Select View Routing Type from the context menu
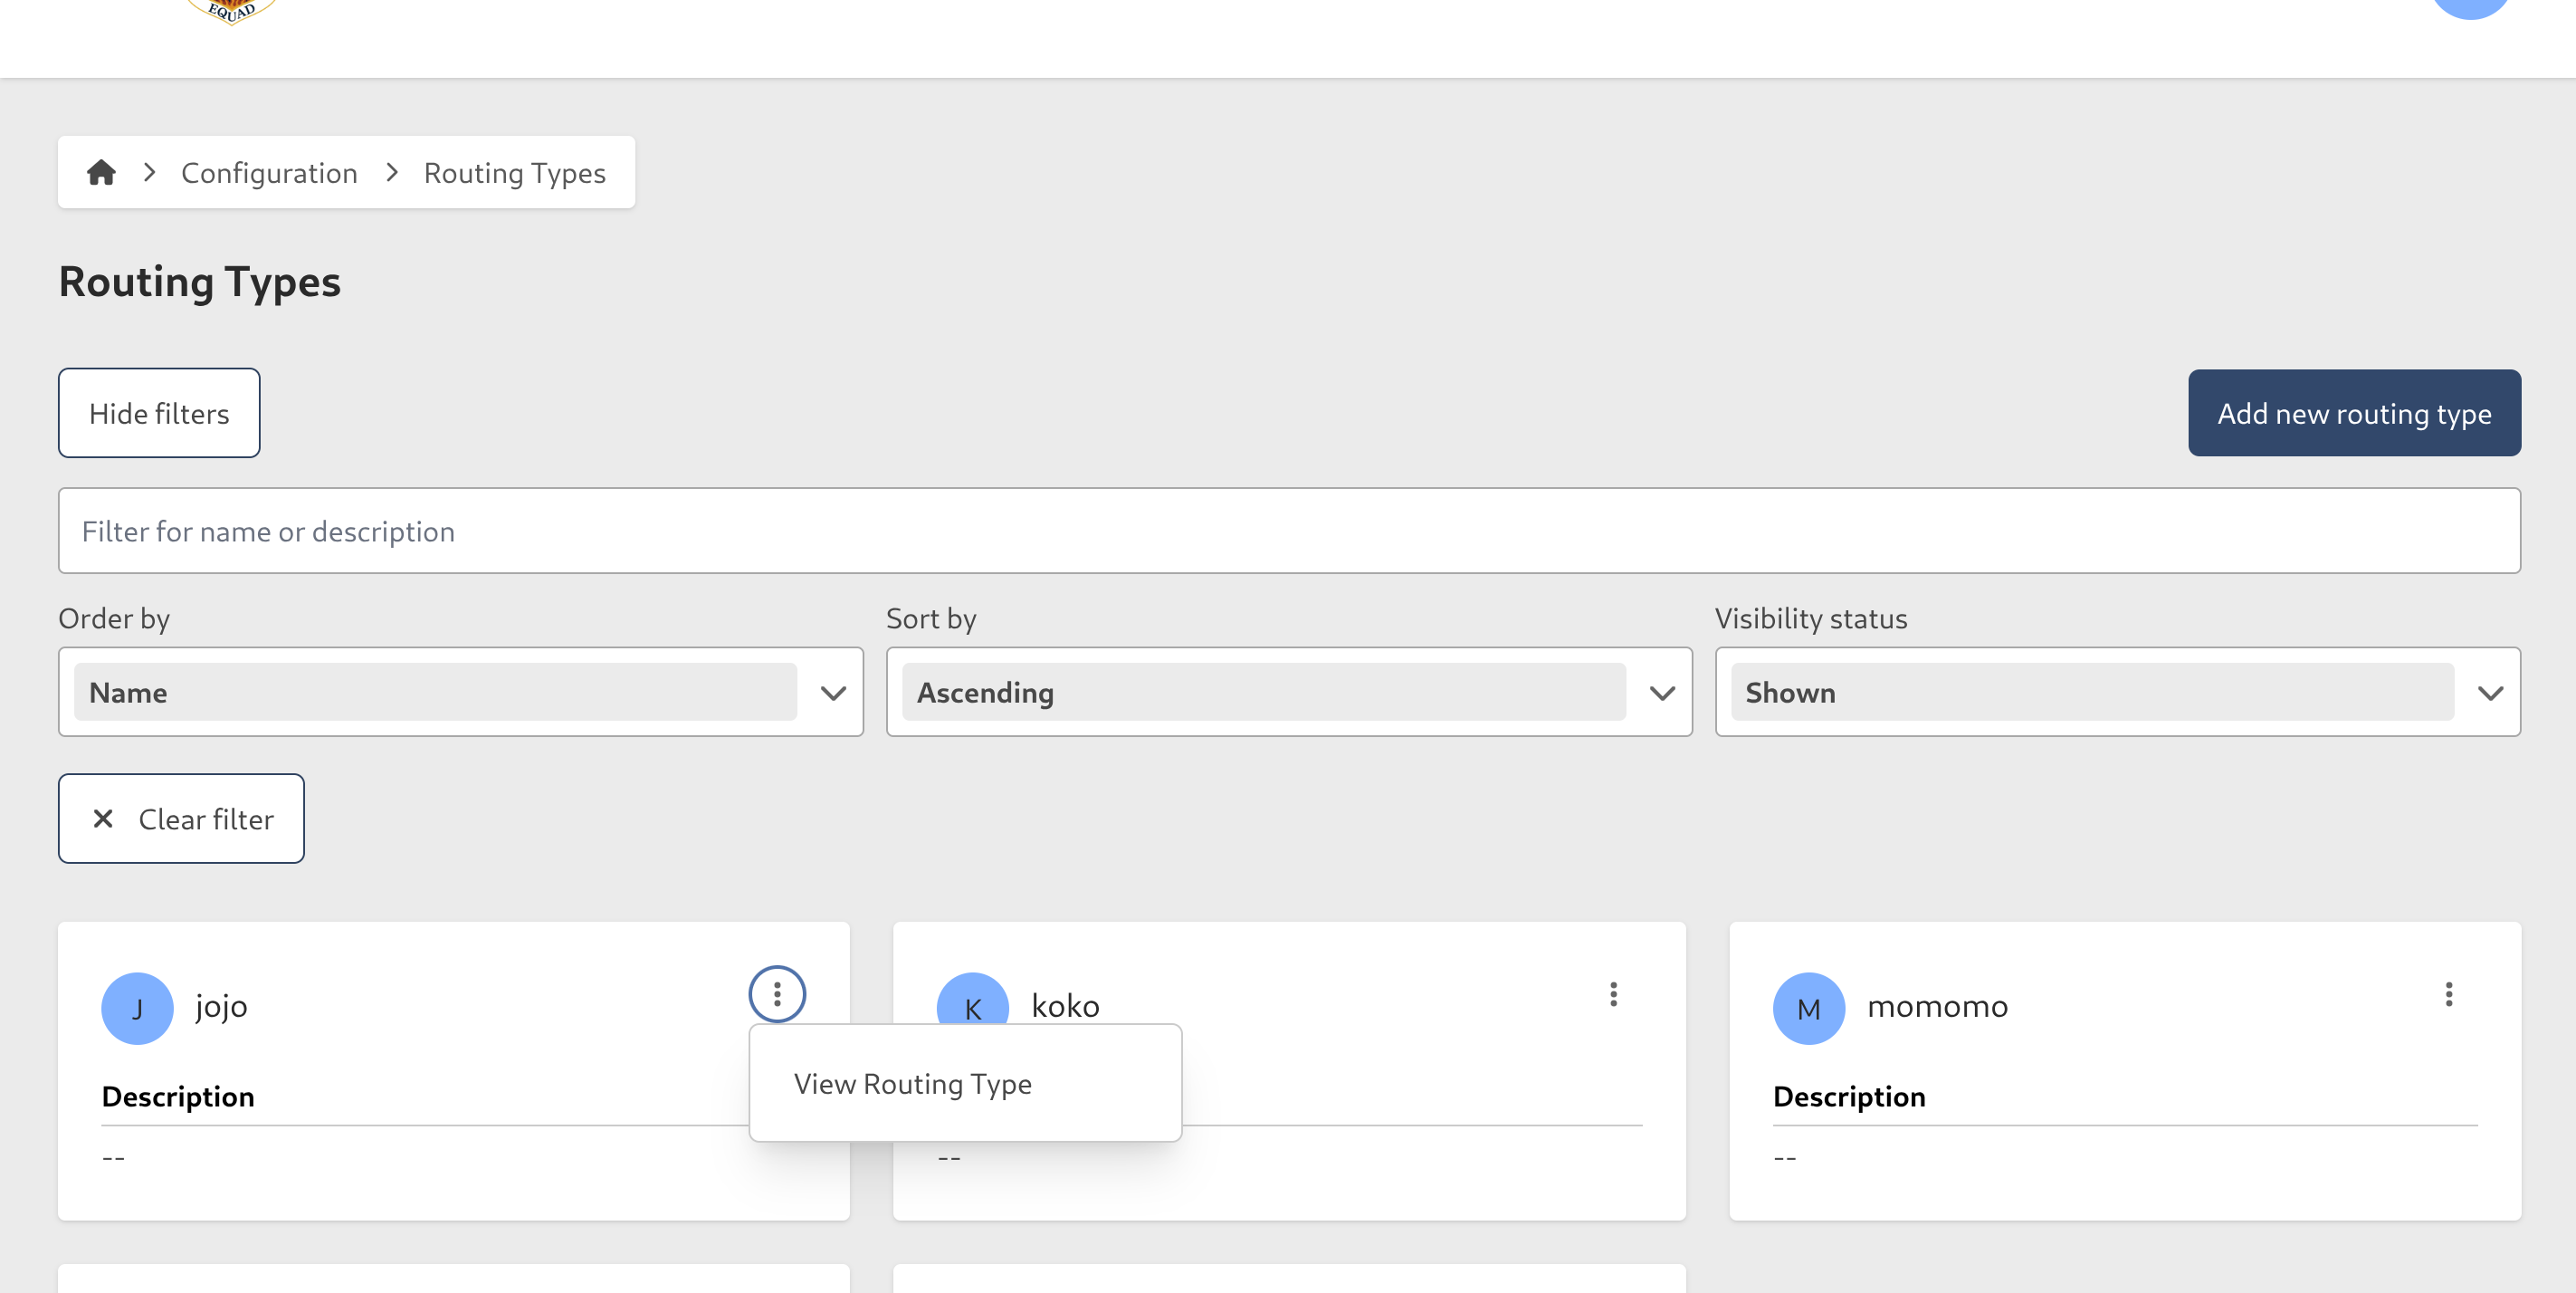Viewport: 2576px width, 1293px height. click(x=912, y=1083)
